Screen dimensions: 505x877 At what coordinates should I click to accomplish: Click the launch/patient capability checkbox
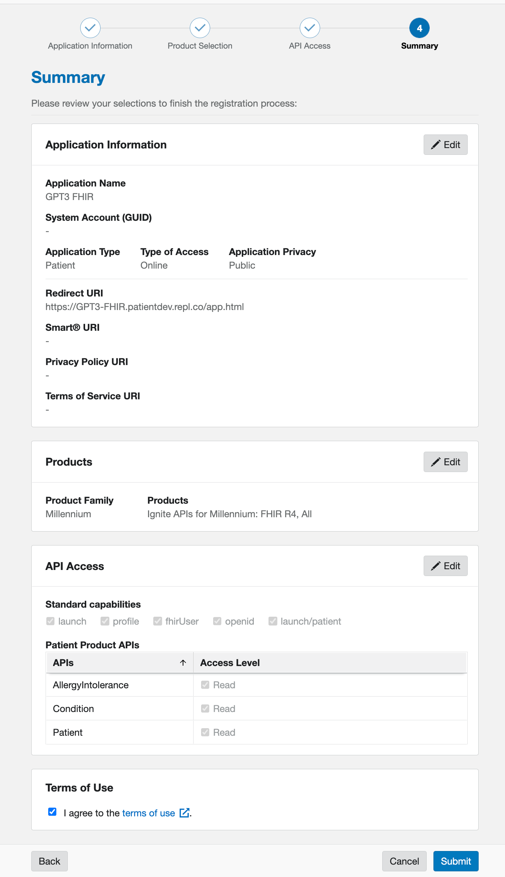(273, 621)
